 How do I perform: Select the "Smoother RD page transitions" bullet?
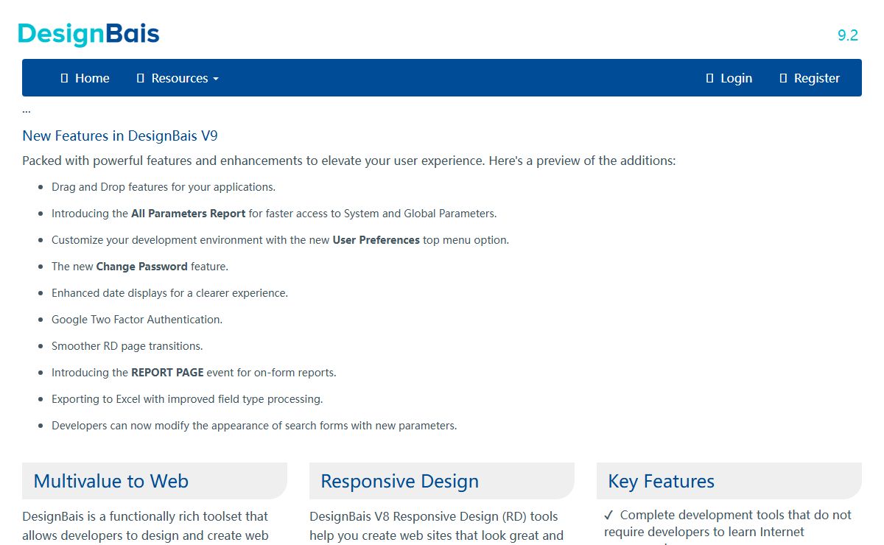point(127,346)
